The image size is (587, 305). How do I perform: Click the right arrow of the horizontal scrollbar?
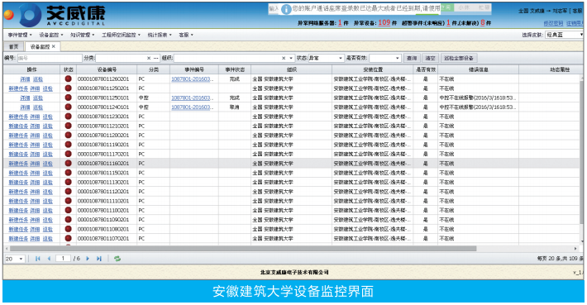point(575,249)
